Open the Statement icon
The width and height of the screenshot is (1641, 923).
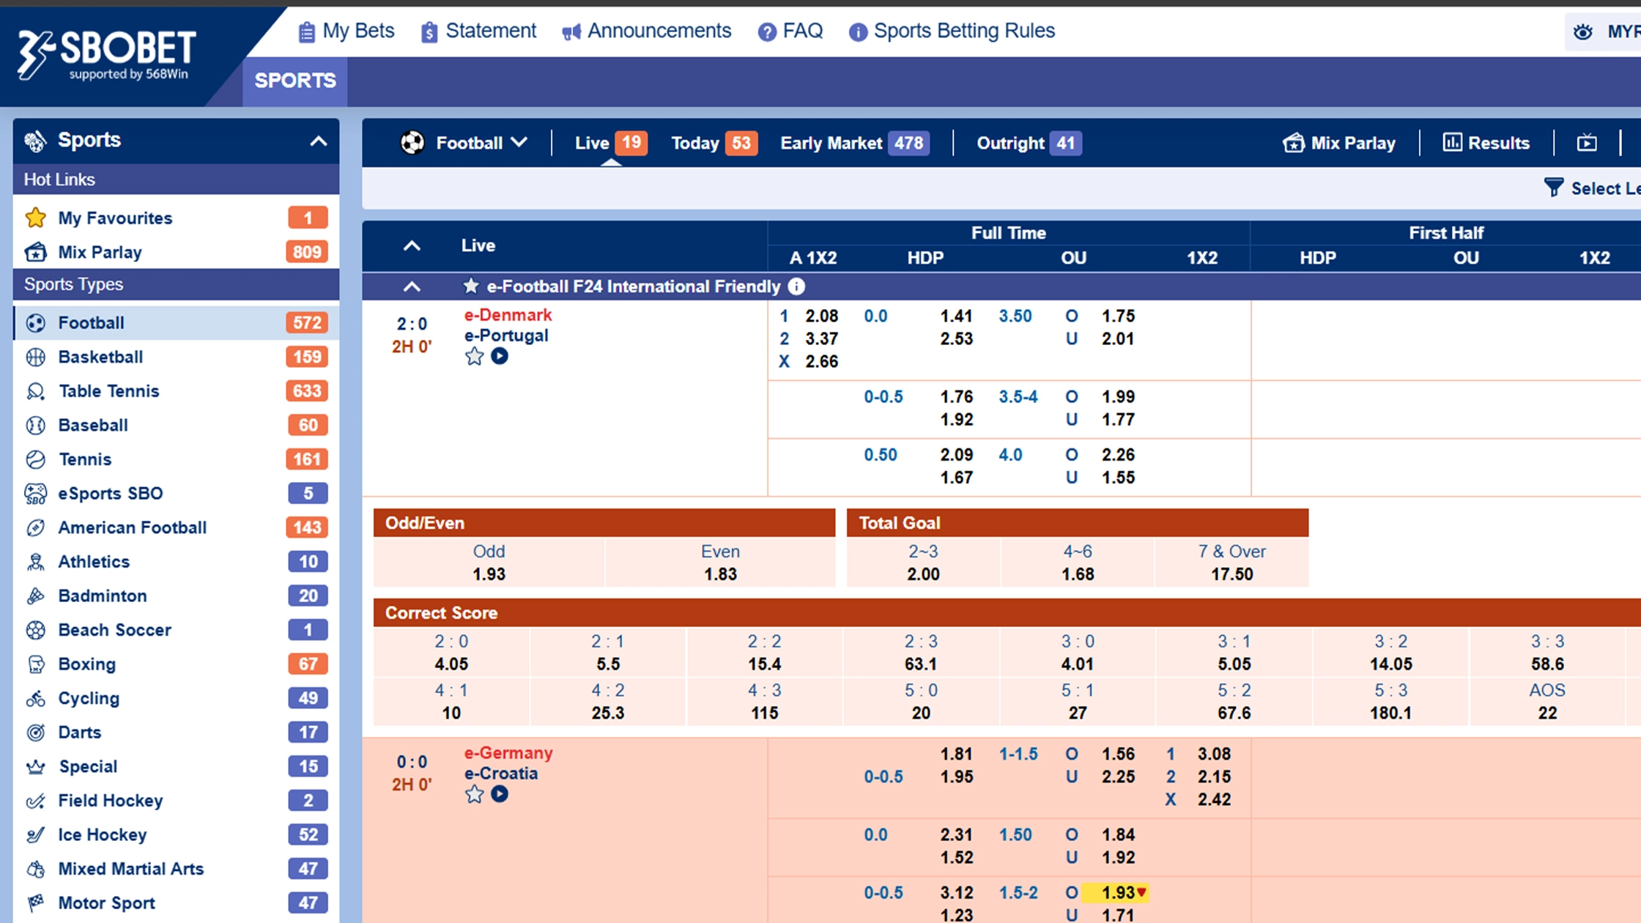(x=429, y=31)
